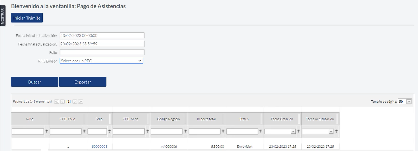Screen dimensions: 418x151
Task: Click the filter icon for Código Negocio column
Action: coord(185,131)
